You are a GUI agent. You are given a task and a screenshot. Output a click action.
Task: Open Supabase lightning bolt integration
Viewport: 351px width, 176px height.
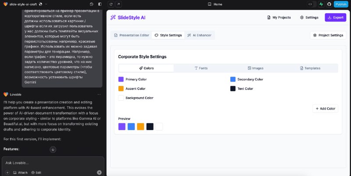(322, 4)
